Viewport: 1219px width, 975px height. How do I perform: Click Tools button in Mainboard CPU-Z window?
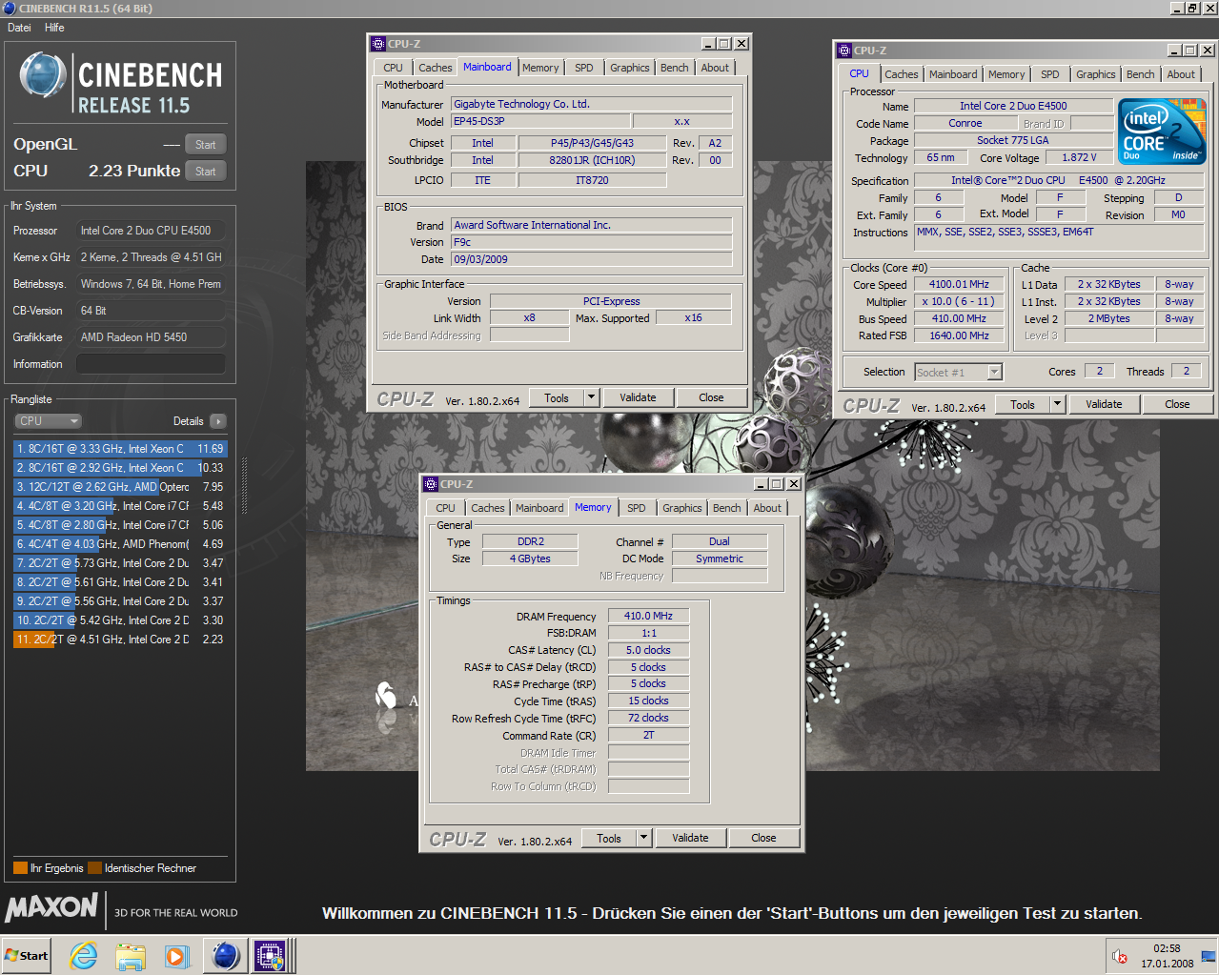pyautogui.click(x=557, y=398)
